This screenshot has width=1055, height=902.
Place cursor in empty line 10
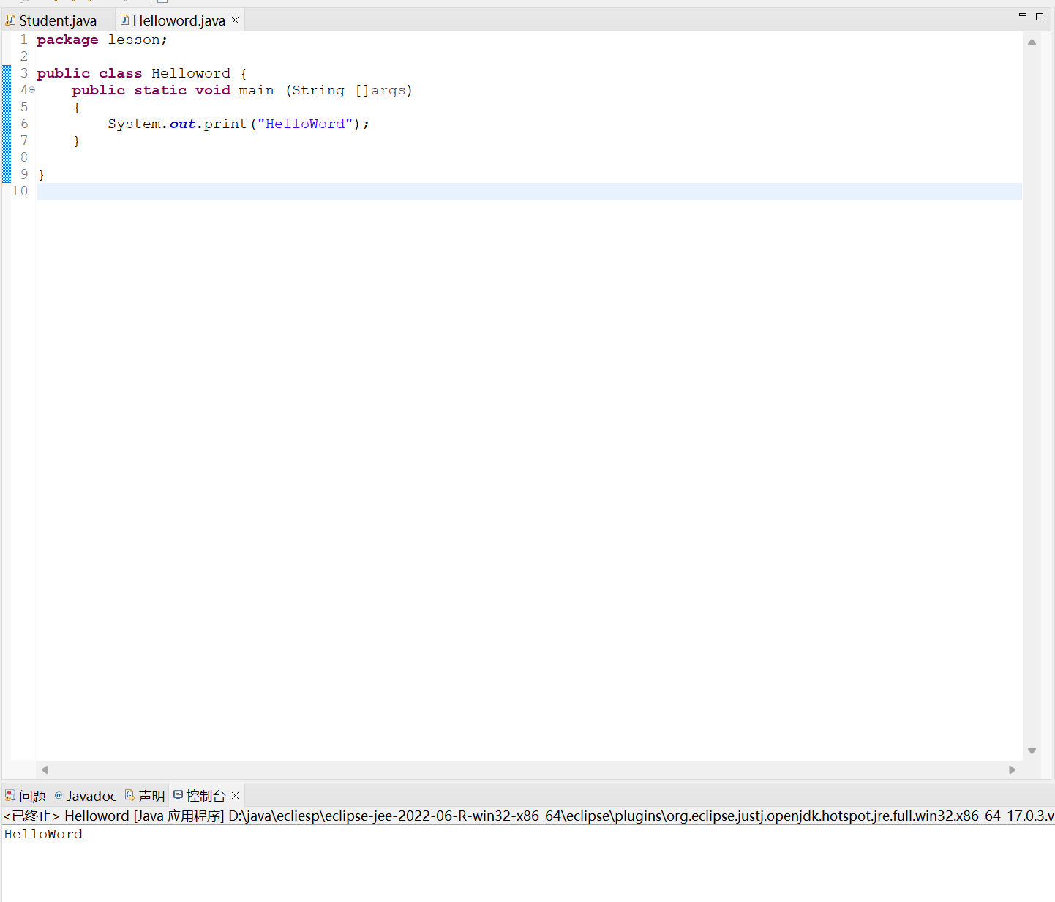[529, 191]
